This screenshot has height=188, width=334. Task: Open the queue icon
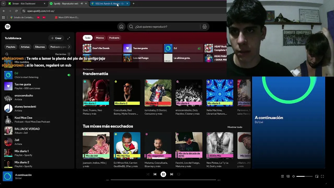[x=282, y=177]
